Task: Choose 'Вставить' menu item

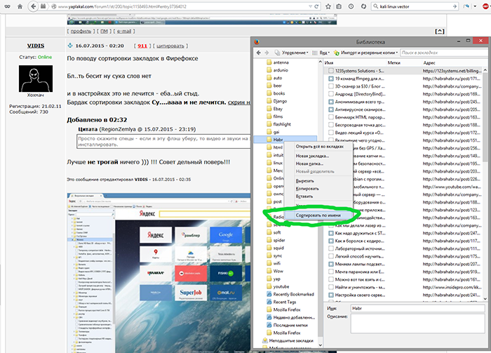Action: [318, 197]
